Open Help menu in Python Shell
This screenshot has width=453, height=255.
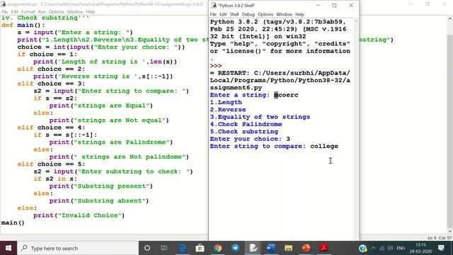pyautogui.click(x=299, y=14)
